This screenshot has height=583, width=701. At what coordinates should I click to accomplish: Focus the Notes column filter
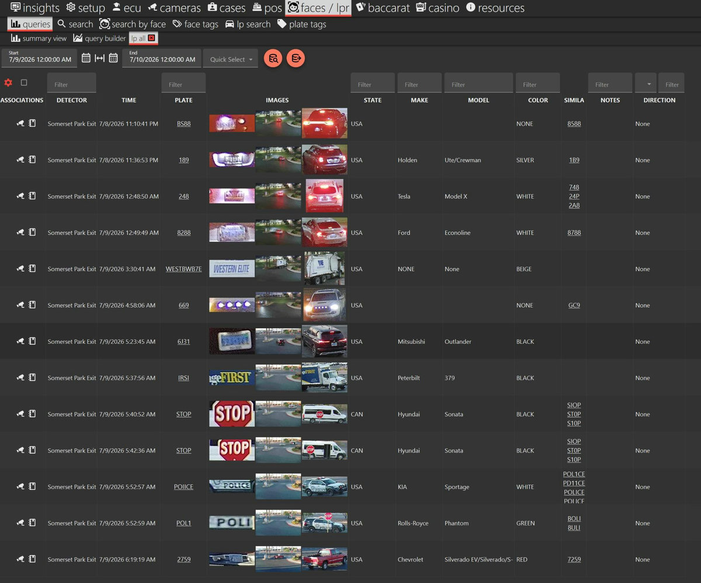[x=610, y=84]
